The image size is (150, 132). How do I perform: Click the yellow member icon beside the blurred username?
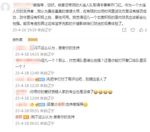(32, 105)
